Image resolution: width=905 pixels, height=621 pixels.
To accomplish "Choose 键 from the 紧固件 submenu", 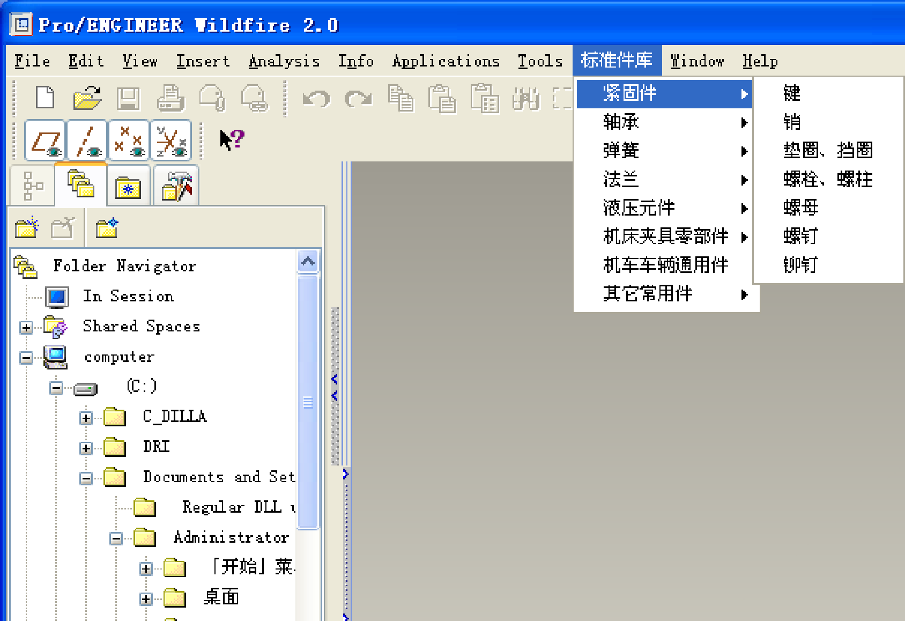I will (x=828, y=93).
